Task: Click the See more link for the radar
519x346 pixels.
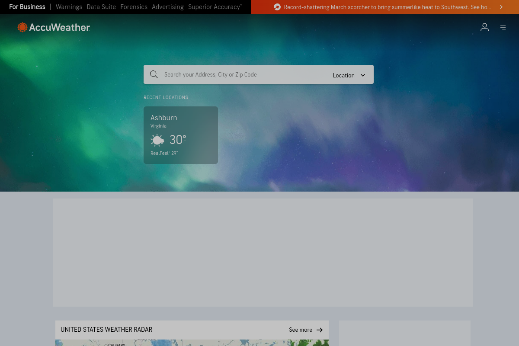Action: pos(300,330)
